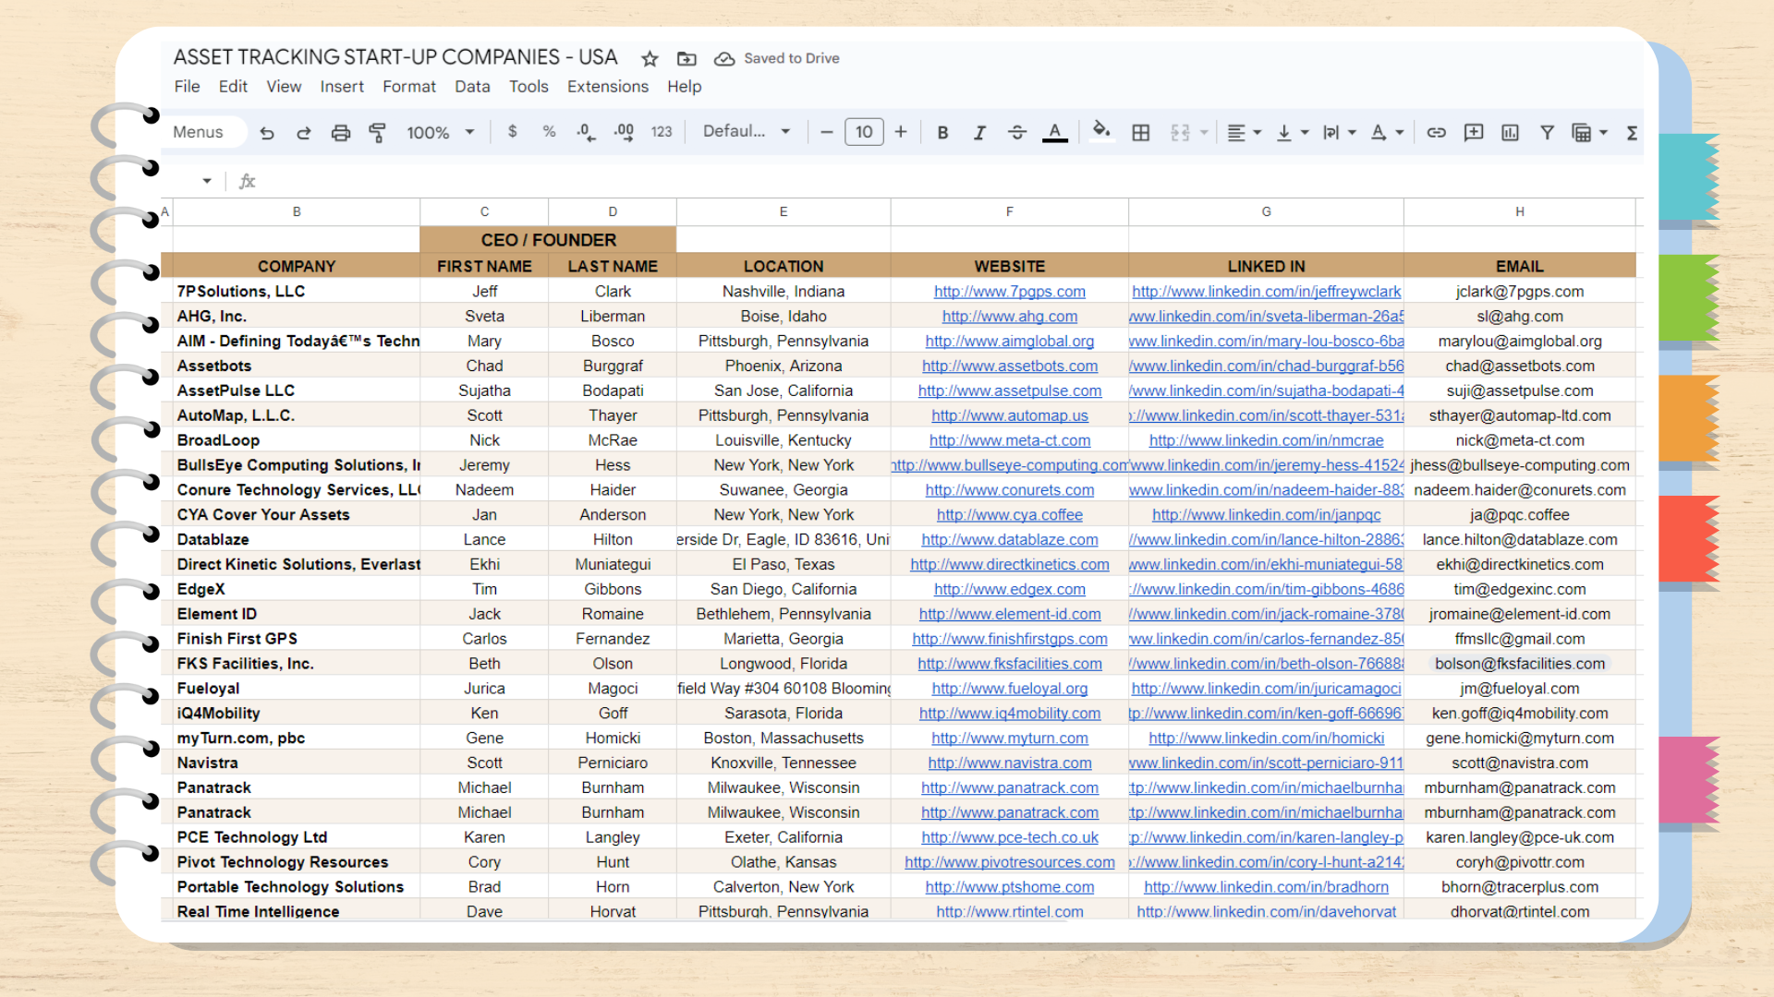
Task: Open the borders tool
Action: (x=1141, y=133)
